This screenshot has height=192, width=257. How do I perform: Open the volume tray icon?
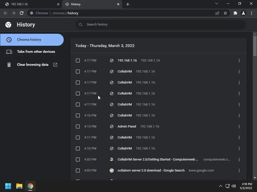pos(234,186)
